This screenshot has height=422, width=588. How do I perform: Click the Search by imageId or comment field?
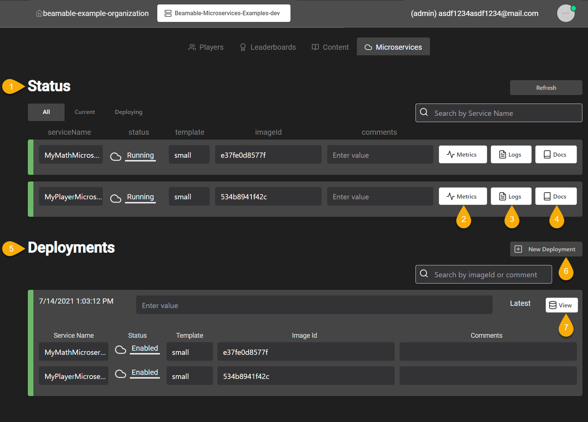(x=483, y=274)
